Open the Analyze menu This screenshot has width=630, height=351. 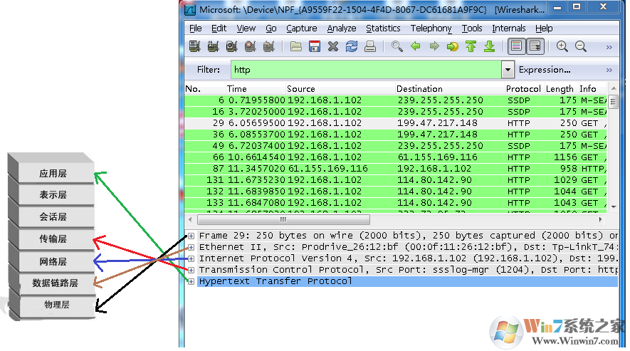click(342, 28)
